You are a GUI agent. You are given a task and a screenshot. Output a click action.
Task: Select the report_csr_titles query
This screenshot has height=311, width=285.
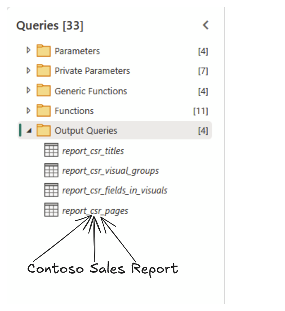click(x=93, y=151)
